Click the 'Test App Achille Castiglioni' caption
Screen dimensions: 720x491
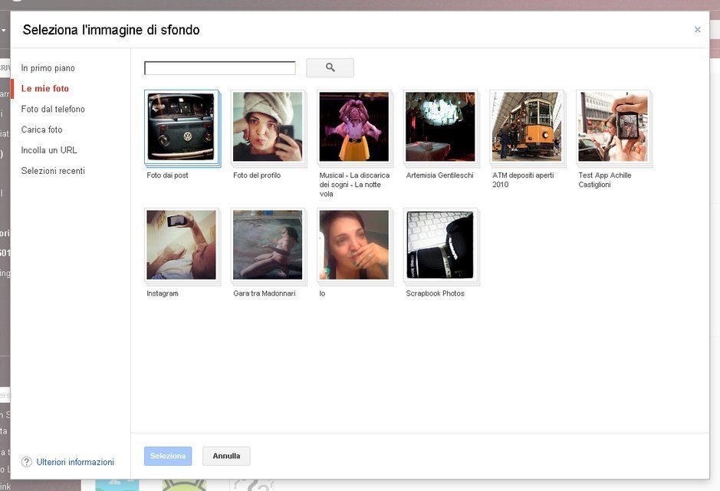605,180
